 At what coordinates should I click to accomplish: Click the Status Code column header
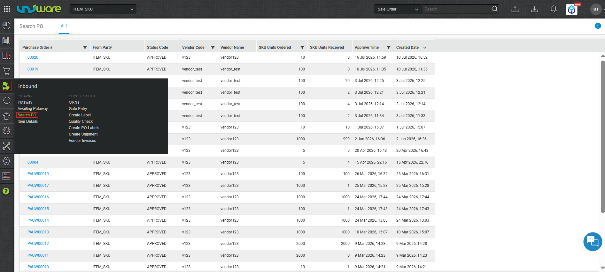point(158,48)
